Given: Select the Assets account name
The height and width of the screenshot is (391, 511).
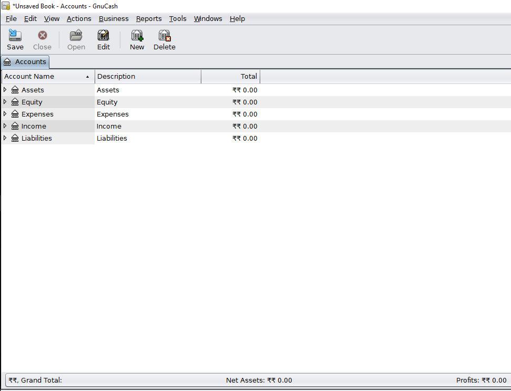Looking at the screenshot, I should 33,90.
